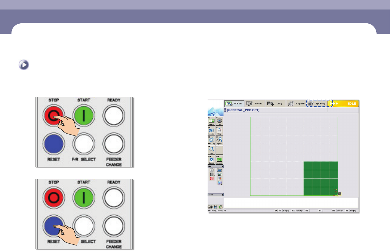Screen dimensions: 390x251
Task: Click FEEDER CHANGE in panel with finger on STOP
Action: tap(114, 144)
